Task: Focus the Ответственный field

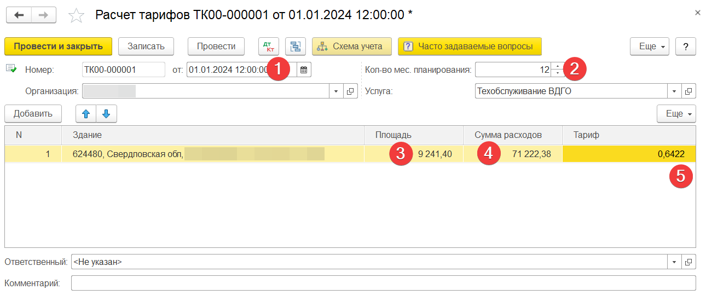Action: click(x=369, y=262)
